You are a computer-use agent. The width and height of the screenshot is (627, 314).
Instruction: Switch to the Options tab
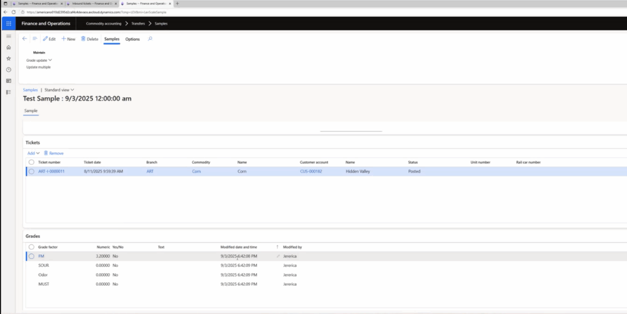tap(132, 39)
